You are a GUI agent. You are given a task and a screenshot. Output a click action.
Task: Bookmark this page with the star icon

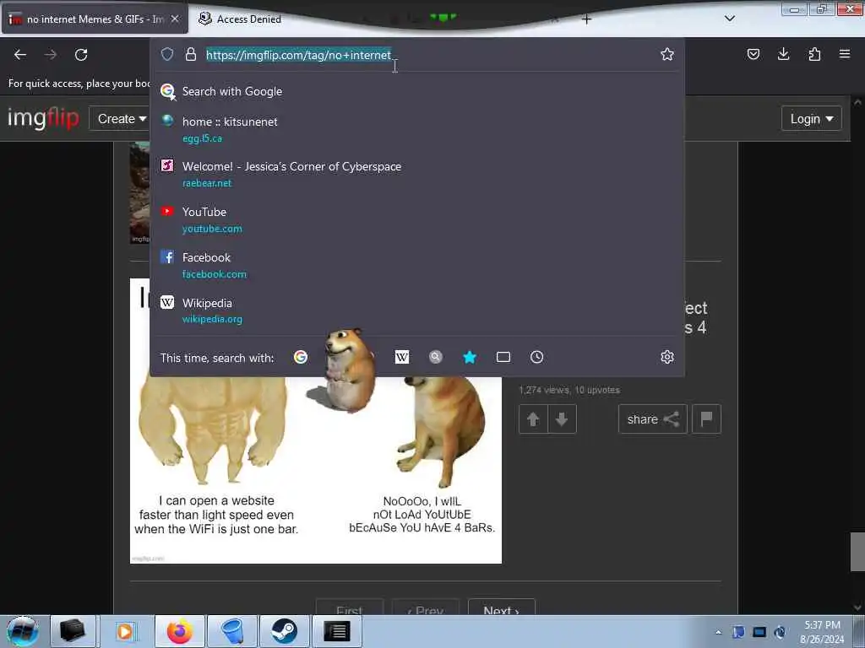click(667, 54)
